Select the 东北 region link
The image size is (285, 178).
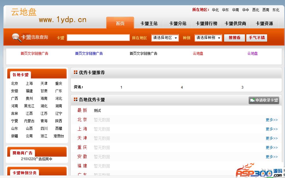click(276, 10)
